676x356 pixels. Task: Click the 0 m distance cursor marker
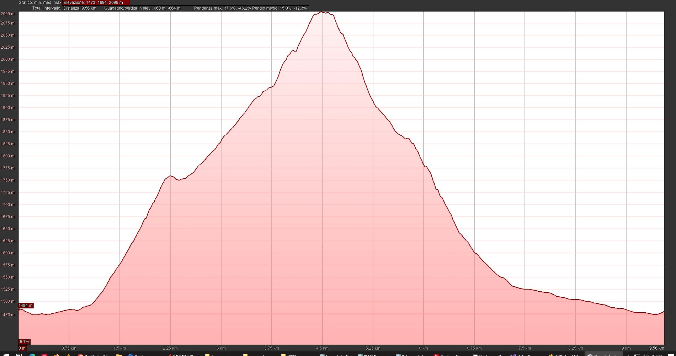click(x=22, y=348)
